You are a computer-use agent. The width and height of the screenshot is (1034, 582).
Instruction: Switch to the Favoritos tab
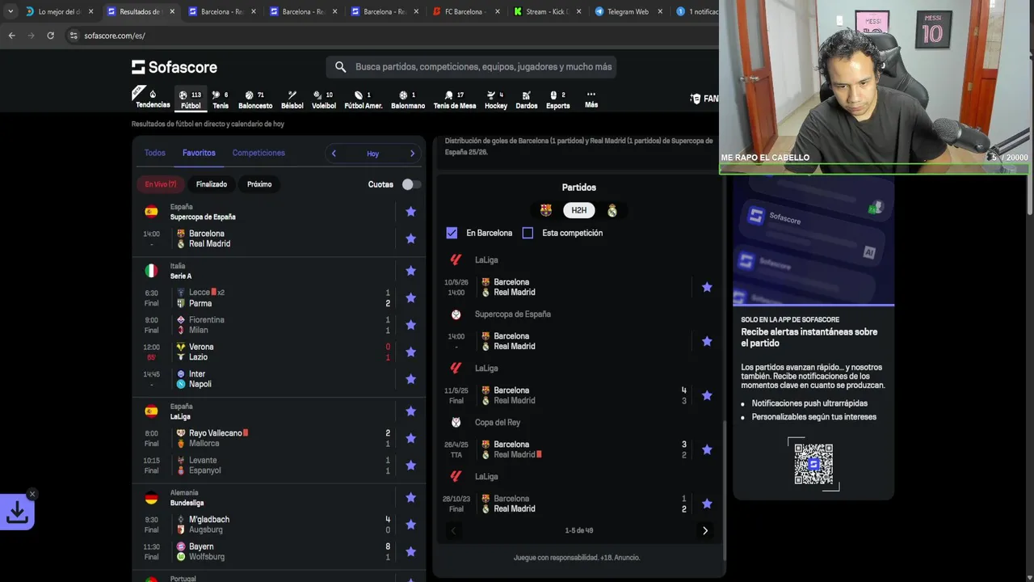(199, 153)
